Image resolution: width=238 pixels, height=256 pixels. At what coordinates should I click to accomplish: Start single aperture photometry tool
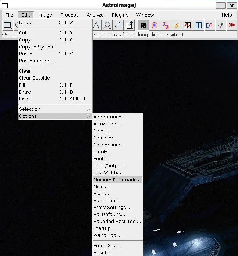click(x=154, y=25)
